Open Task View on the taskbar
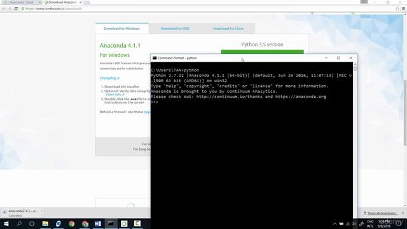 point(32,223)
